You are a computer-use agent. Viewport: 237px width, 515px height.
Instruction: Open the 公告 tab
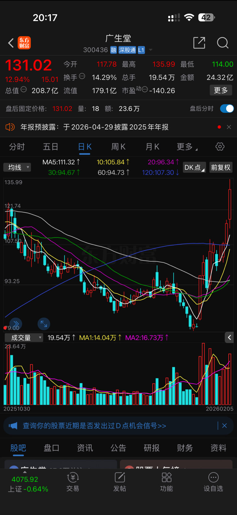point(118,448)
